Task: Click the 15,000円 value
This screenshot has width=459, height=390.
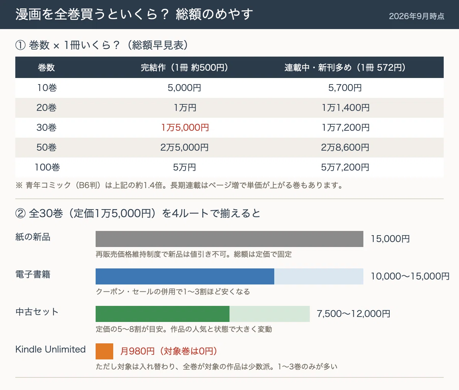Action: coord(390,239)
